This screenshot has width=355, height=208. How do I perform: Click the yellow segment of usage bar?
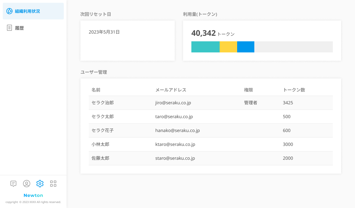228,47
